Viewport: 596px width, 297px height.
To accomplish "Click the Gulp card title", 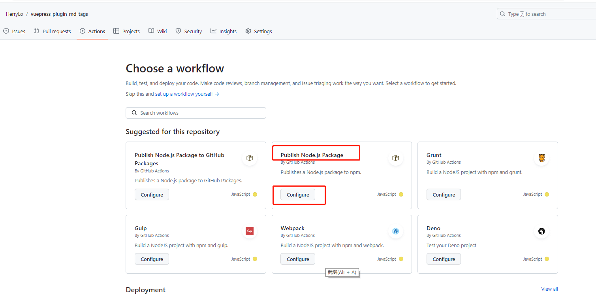I will [141, 228].
